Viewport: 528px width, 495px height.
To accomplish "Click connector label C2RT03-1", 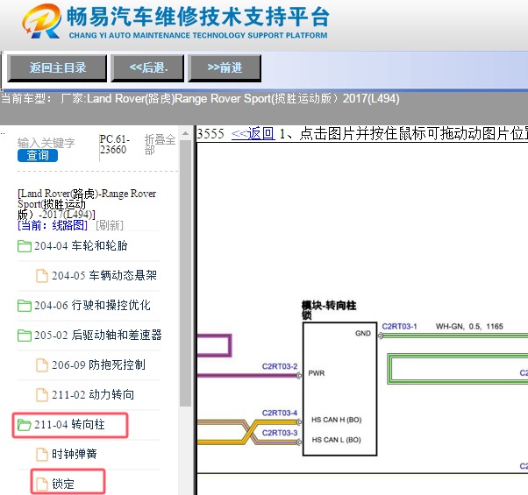I will click(x=399, y=326).
